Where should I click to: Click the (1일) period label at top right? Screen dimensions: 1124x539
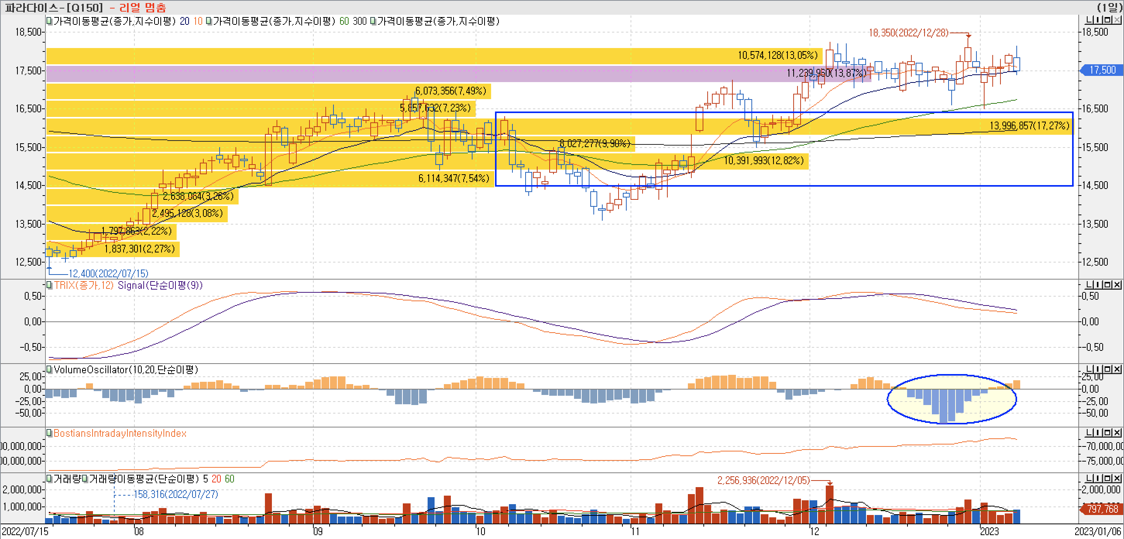point(1110,7)
